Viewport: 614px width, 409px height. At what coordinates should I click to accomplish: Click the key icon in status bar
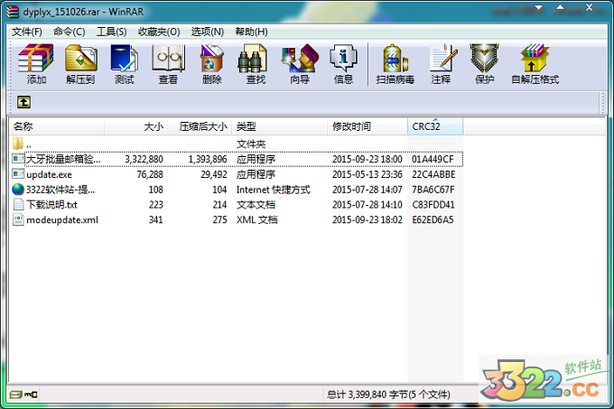click(31, 395)
